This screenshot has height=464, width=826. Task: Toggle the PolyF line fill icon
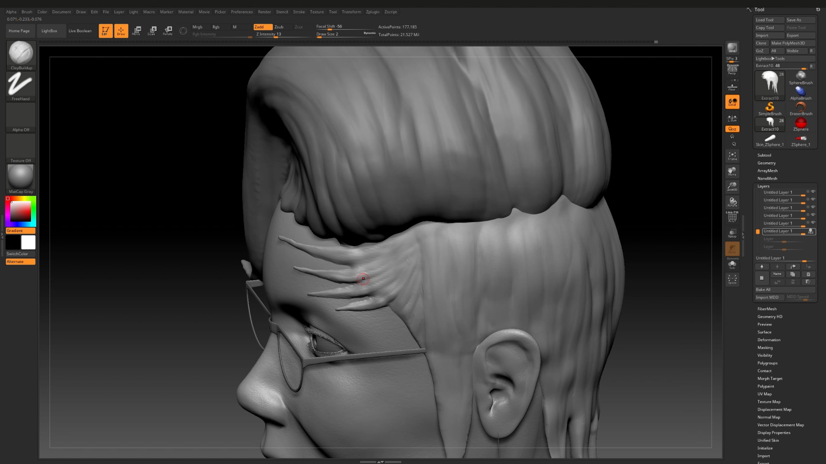click(732, 218)
